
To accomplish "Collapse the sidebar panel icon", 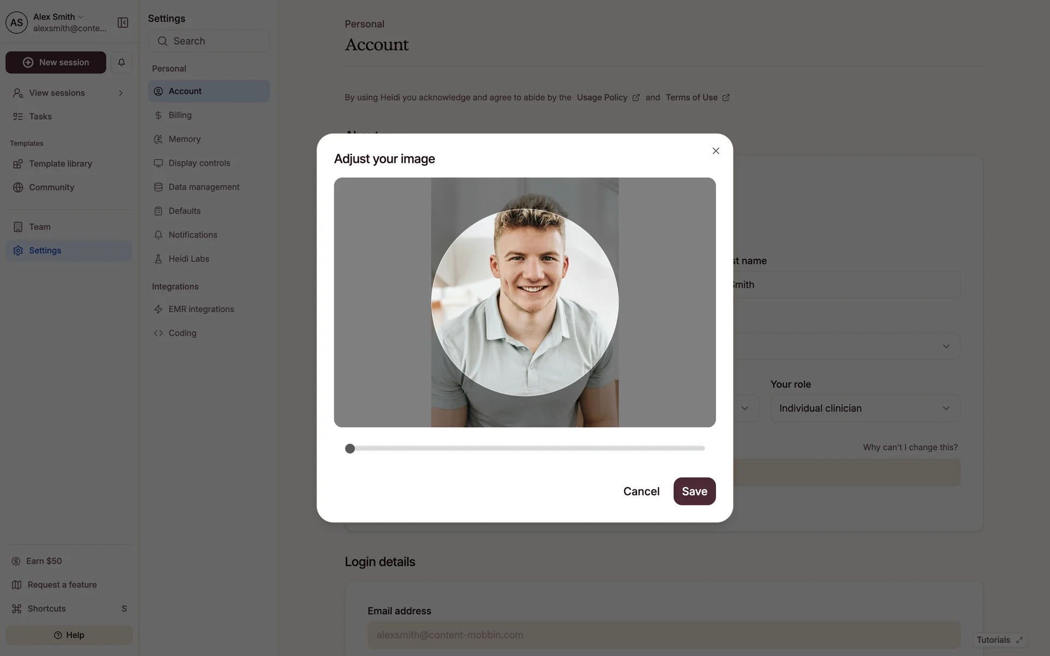I will (123, 22).
